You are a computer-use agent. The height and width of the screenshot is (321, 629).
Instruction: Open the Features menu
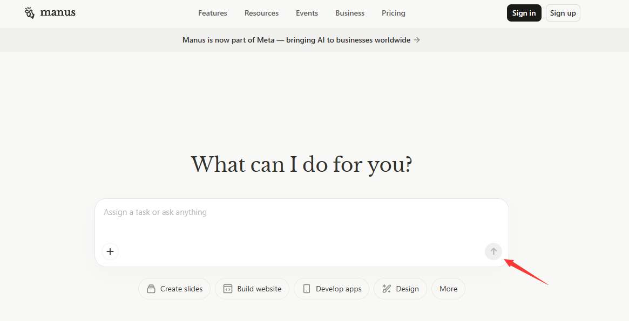tap(212, 13)
